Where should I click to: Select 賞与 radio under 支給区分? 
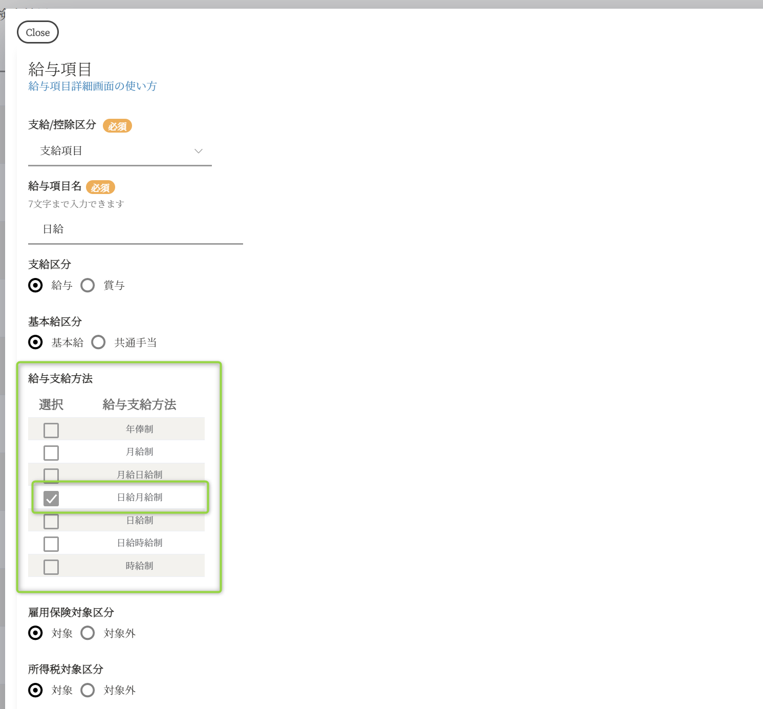[88, 285]
